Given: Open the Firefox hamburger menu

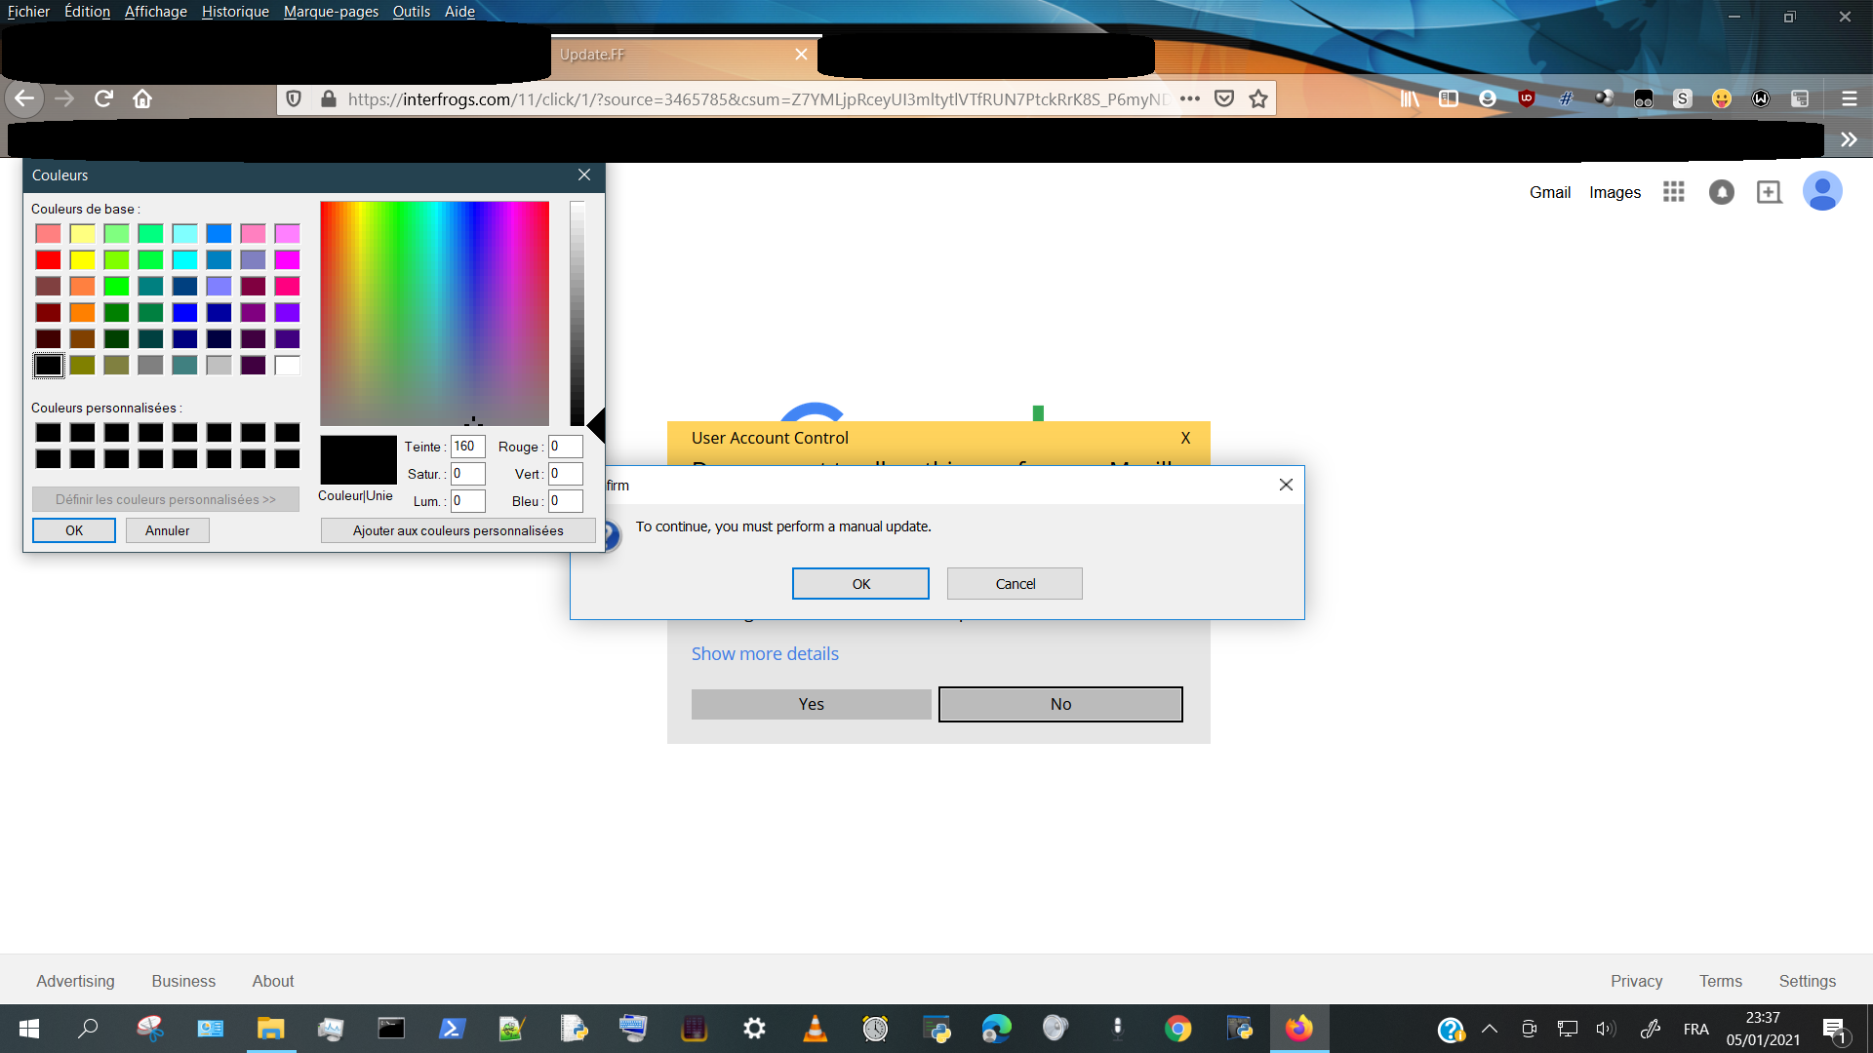Looking at the screenshot, I should [x=1849, y=98].
